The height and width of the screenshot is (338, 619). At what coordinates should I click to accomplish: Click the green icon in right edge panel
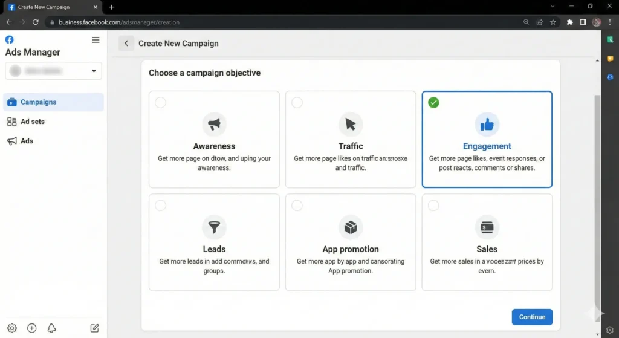click(610, 39)
